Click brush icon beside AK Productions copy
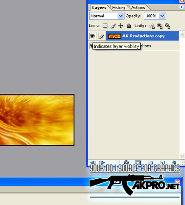This screenshot has width=185, height=205. pos(101,36)
